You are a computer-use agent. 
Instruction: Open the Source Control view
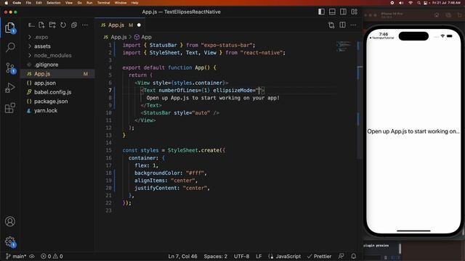[x=10, y=68]
